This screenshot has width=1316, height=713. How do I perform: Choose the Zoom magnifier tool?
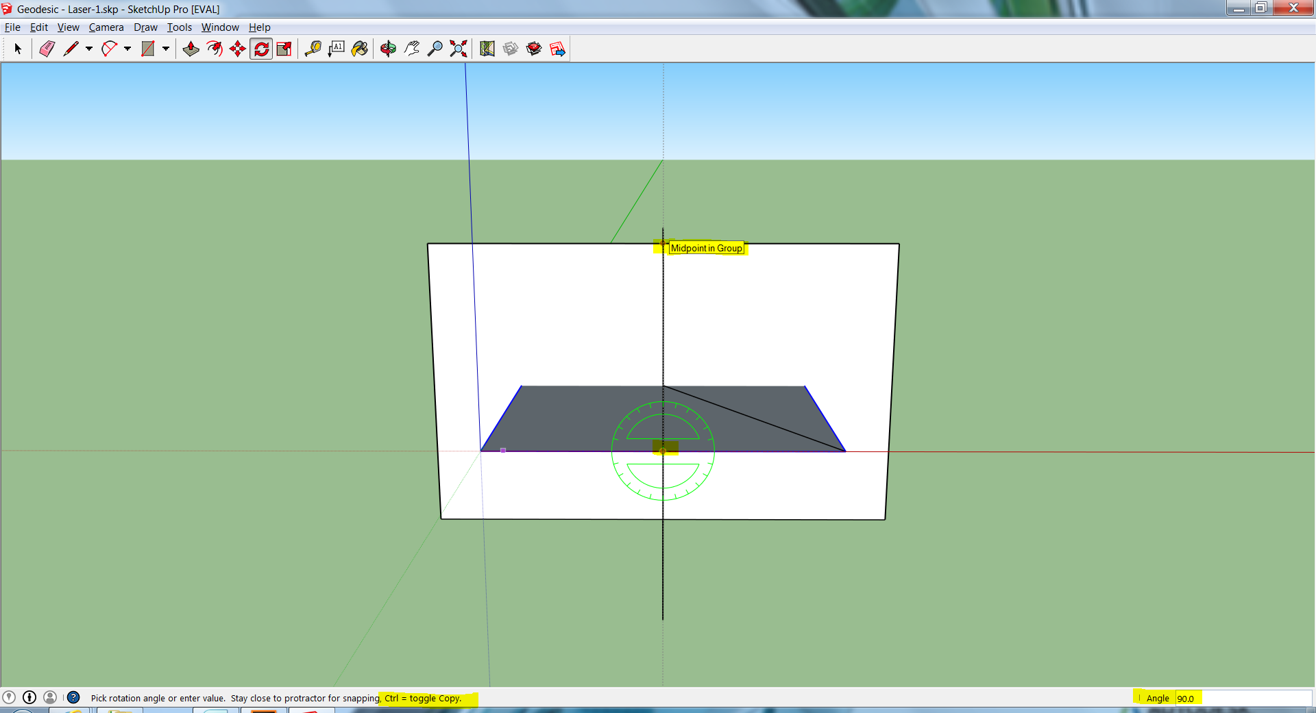tap(435, 49)
